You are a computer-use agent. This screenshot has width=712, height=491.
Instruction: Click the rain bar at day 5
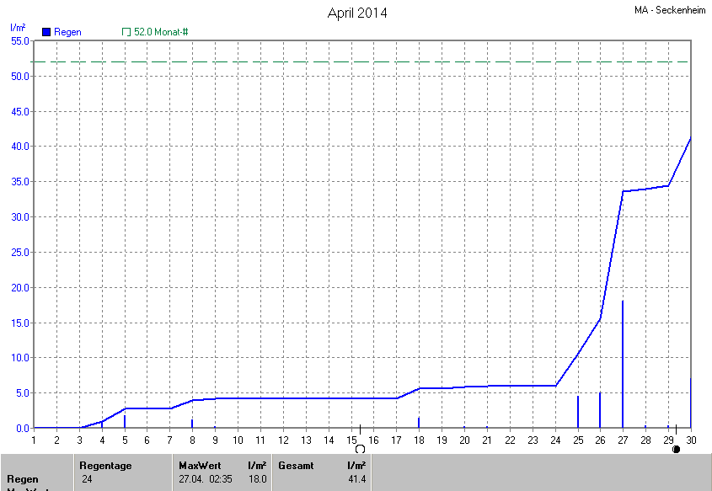click(x=125, y=421)
